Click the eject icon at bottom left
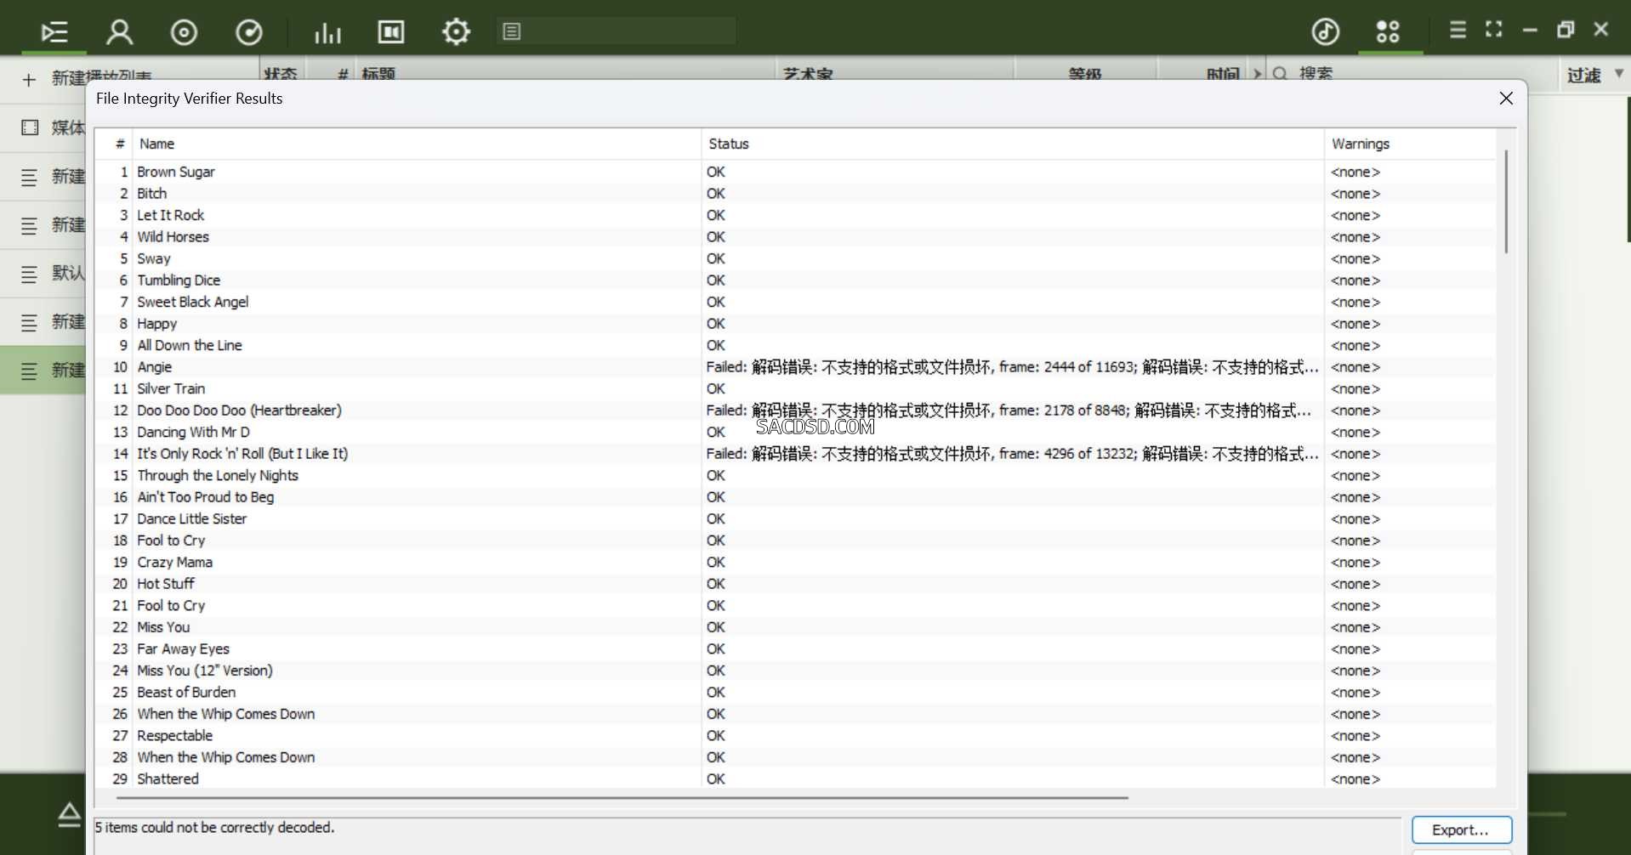Screen dimensions: 1631x855 coord(70,814)
